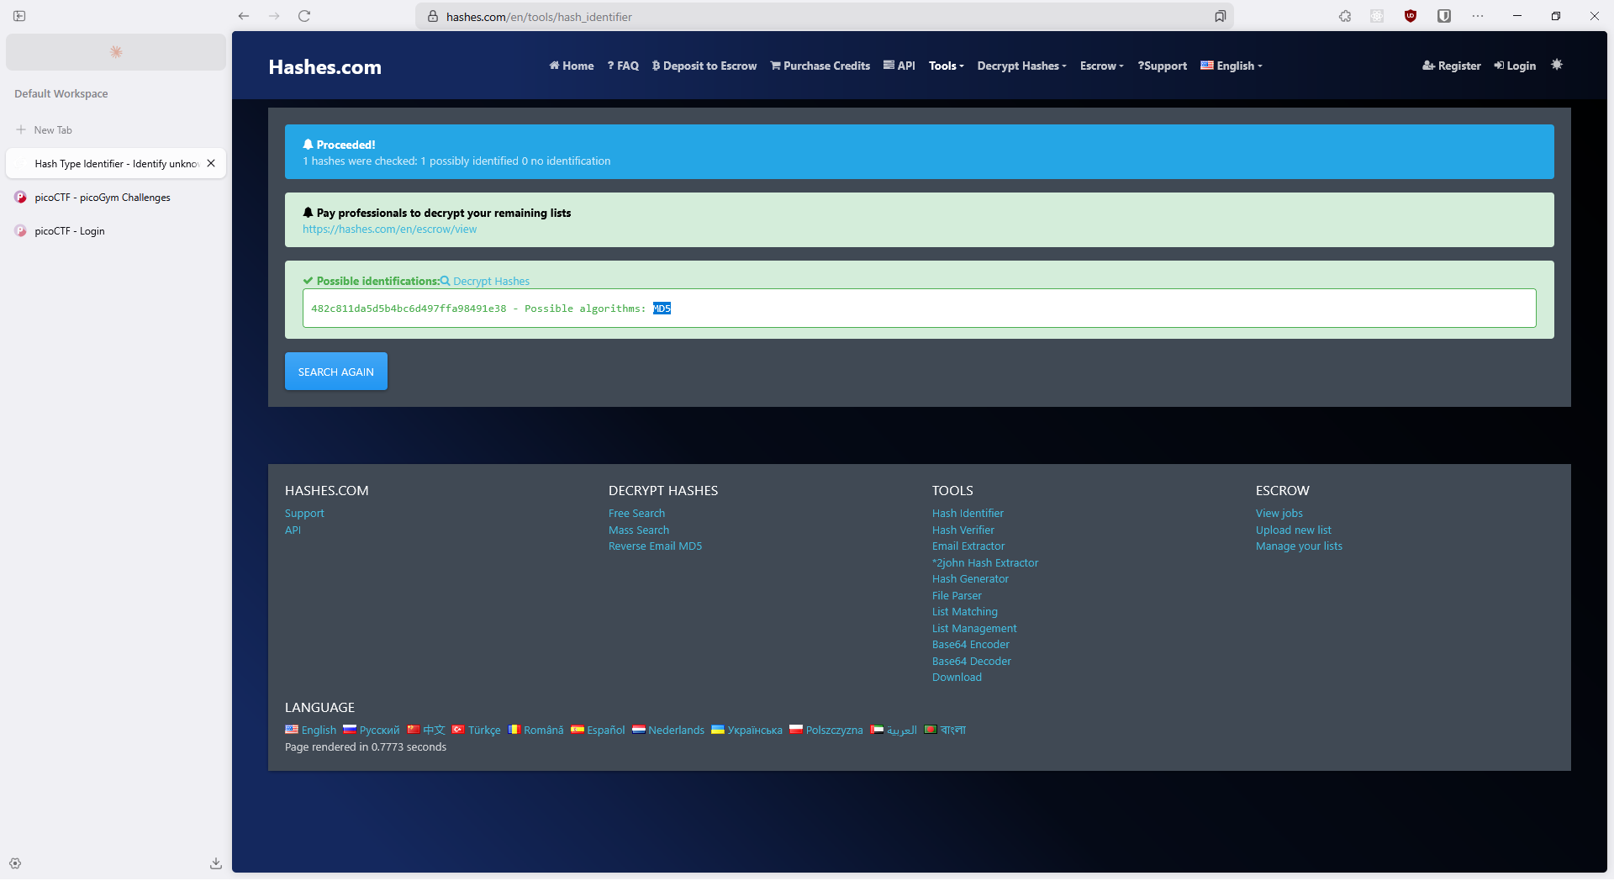Image resolution: width=1614 pixels, height=881 pixels.
Task: Close the Hash Type Identifier tab
Action: (x=211, y=163)
